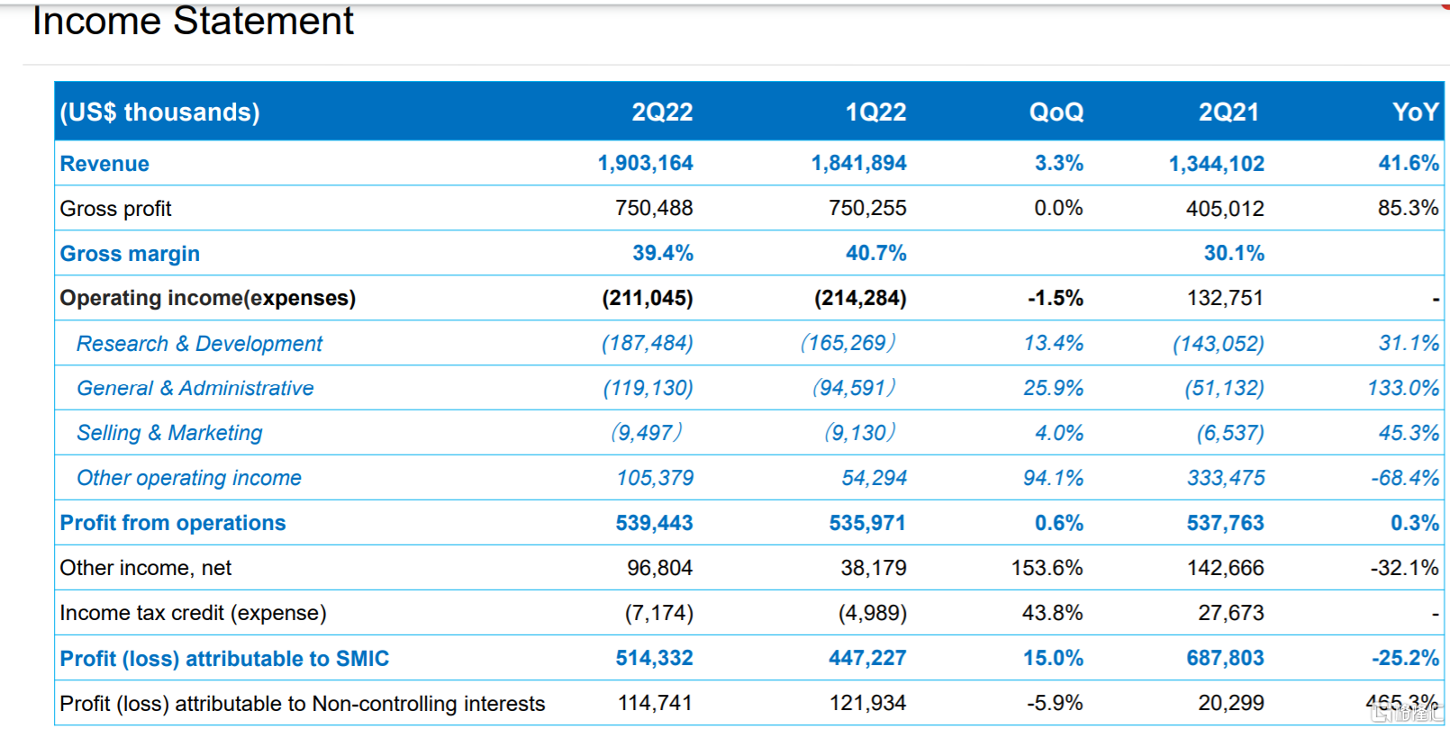Select the Profit from operations label
Image resolution: width=1450 pixels, height=729 pixels.
click(173, 523)
